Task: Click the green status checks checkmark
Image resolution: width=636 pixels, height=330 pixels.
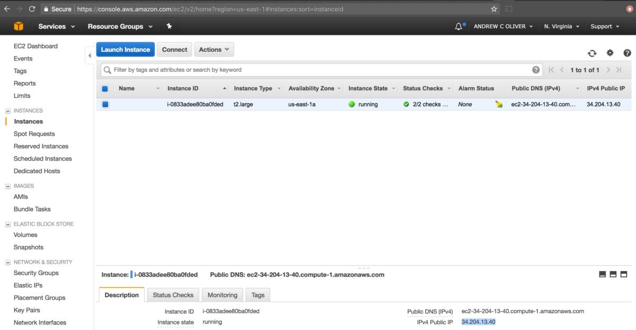Action: coord(406,104)
